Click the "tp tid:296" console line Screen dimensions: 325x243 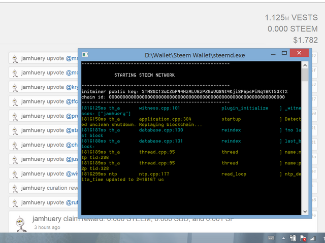95,157
